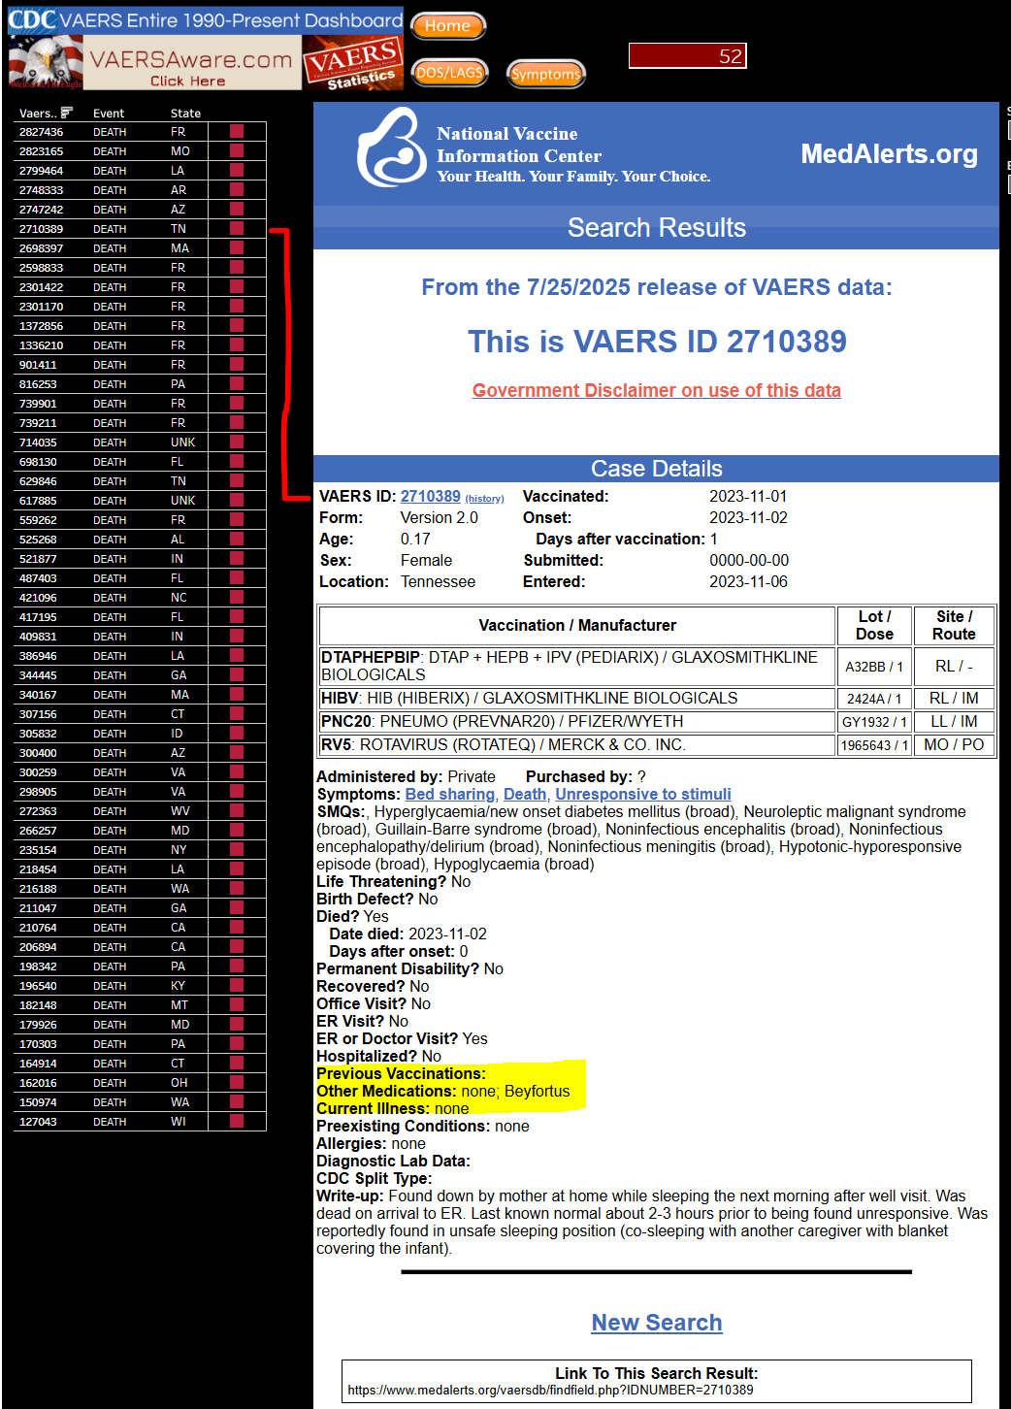This screenshot has height=1409, width=1011.
Task: Select VAERS ID 1336210 in list
Action: [x=41, y=345]
